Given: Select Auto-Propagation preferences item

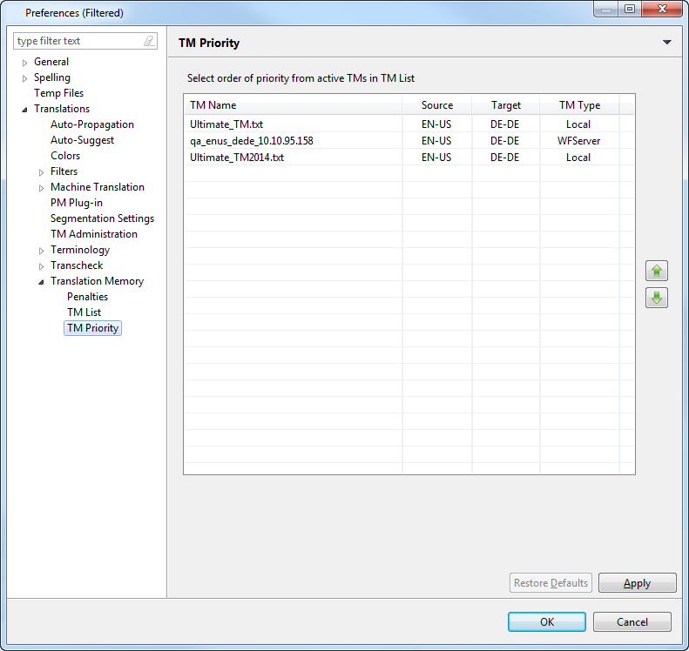Looking at the screenshot, I should (x=91, y=124).
